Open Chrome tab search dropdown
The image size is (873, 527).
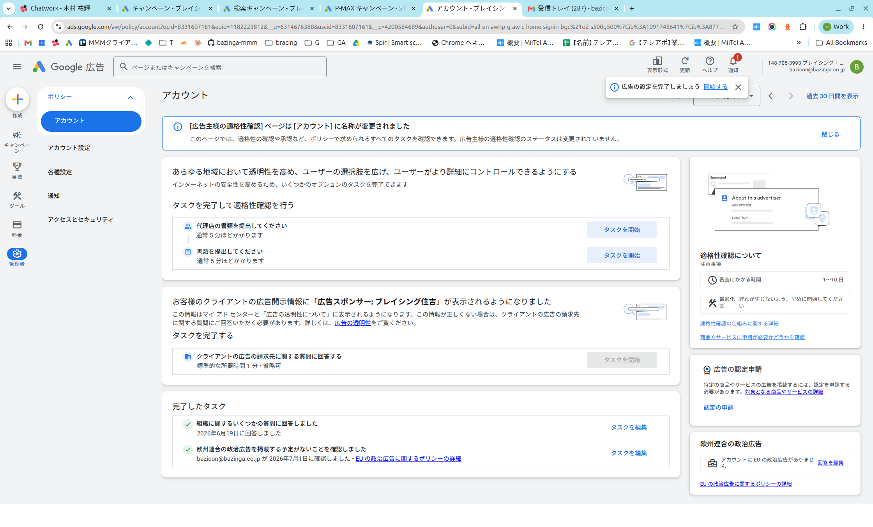coord(8,8)
